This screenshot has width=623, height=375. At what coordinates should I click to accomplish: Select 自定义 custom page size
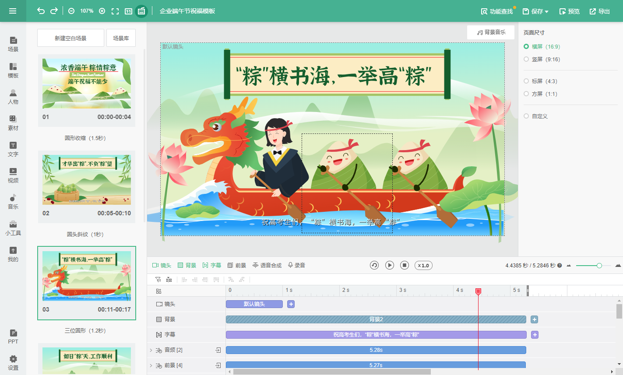coord(536,116)
